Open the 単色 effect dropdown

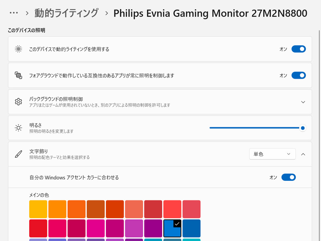(x=272, y=154)
